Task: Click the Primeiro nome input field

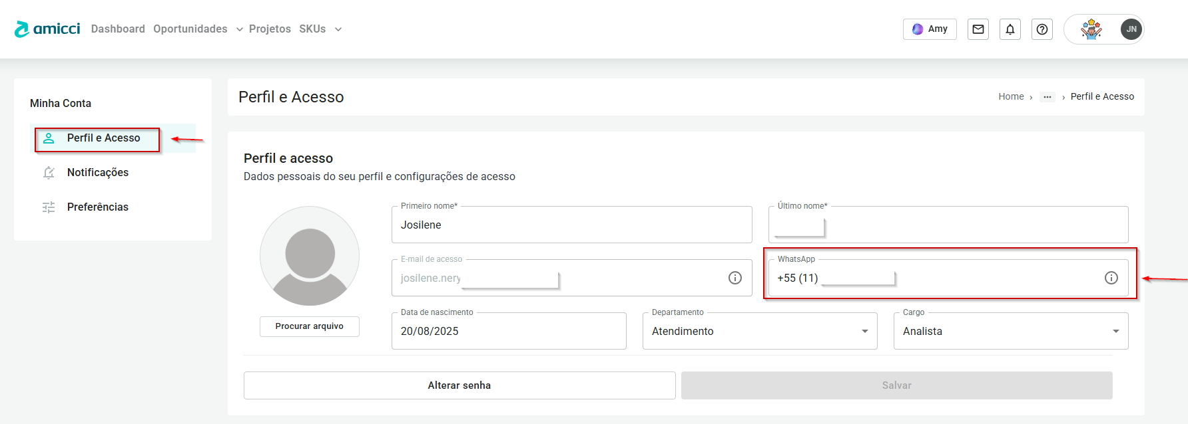Action: (571, 225)
